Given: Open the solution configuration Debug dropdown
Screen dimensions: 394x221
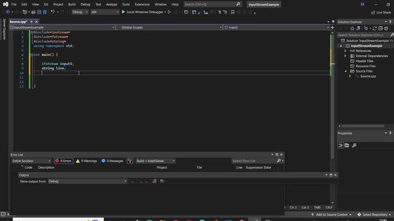Looking at the screenshot, I should [x=80, y=12].
